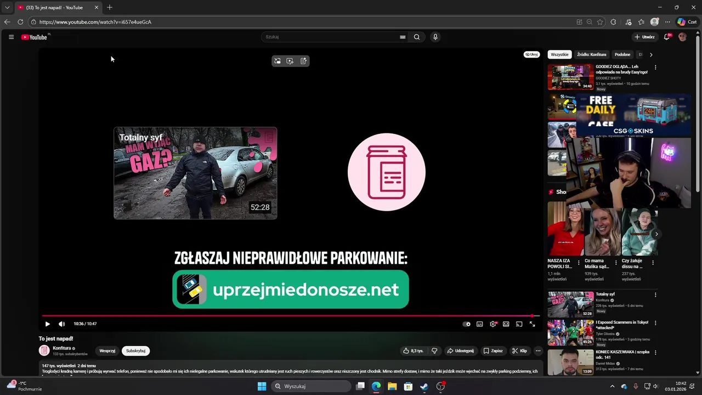Start voice search with microphone icon
The image size is (702, 395).
435,37
